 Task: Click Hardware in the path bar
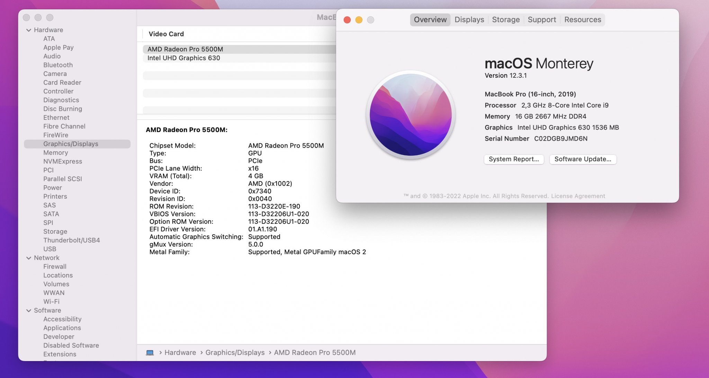(180, 353)
